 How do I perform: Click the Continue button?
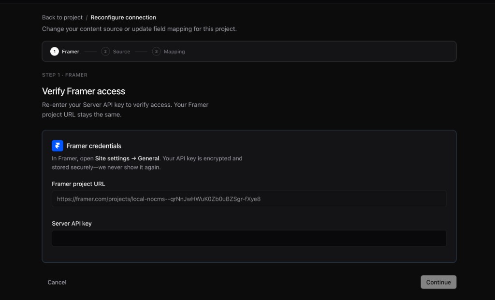[x=438, y=282]
